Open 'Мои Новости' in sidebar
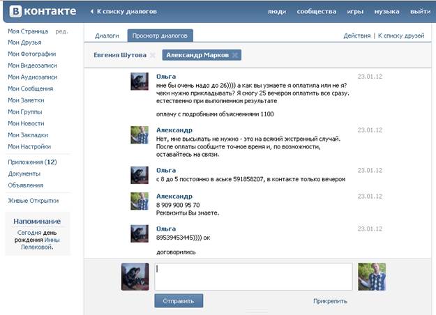Image resolution: width=436 pixels, height=315 pixels. click(26, 123)
